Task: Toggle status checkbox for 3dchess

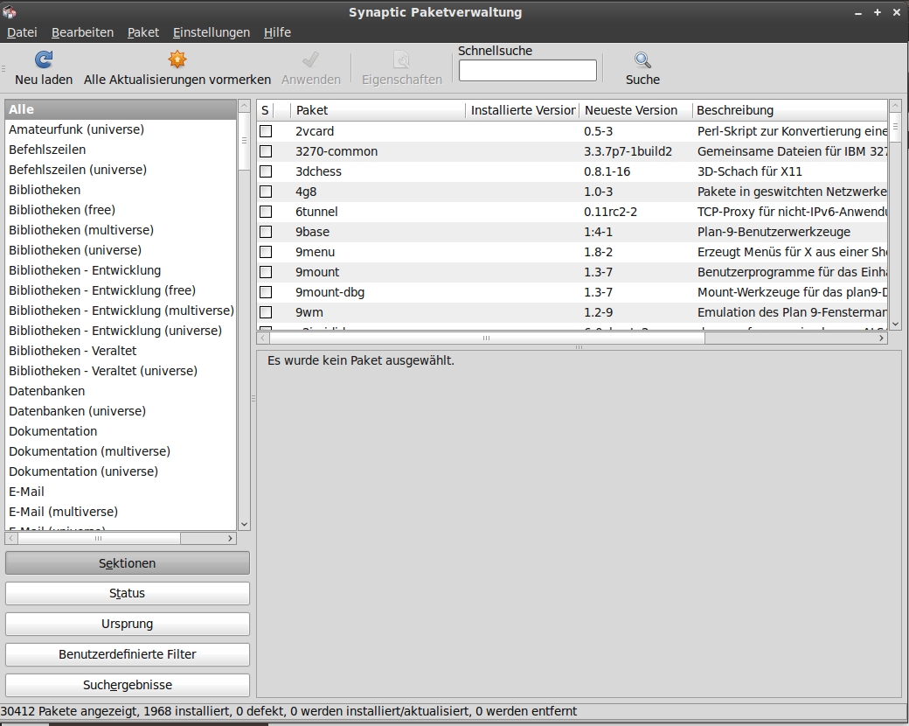Action: 266,171
